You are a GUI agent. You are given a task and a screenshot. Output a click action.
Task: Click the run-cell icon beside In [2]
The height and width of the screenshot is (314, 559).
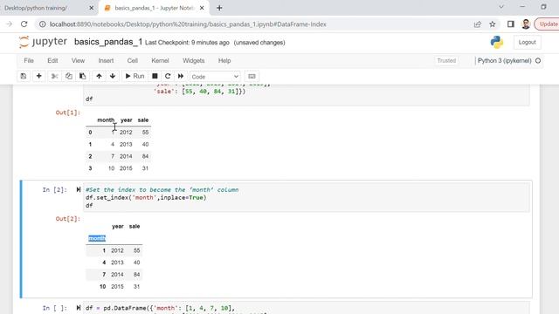coord(78,190)
